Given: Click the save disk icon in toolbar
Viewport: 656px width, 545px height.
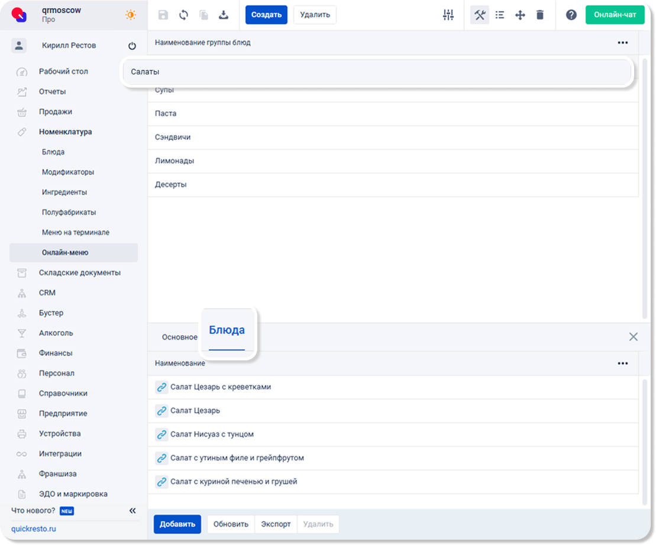Looking at the screenshot, I should [163, 15].
